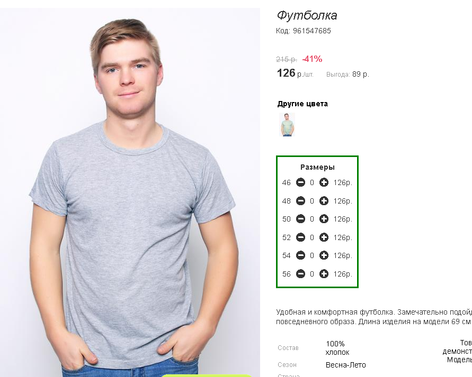Reduce quantity for size 56
Image resolution: width=472 pixels, height=377 pixels.
point(300,274)
